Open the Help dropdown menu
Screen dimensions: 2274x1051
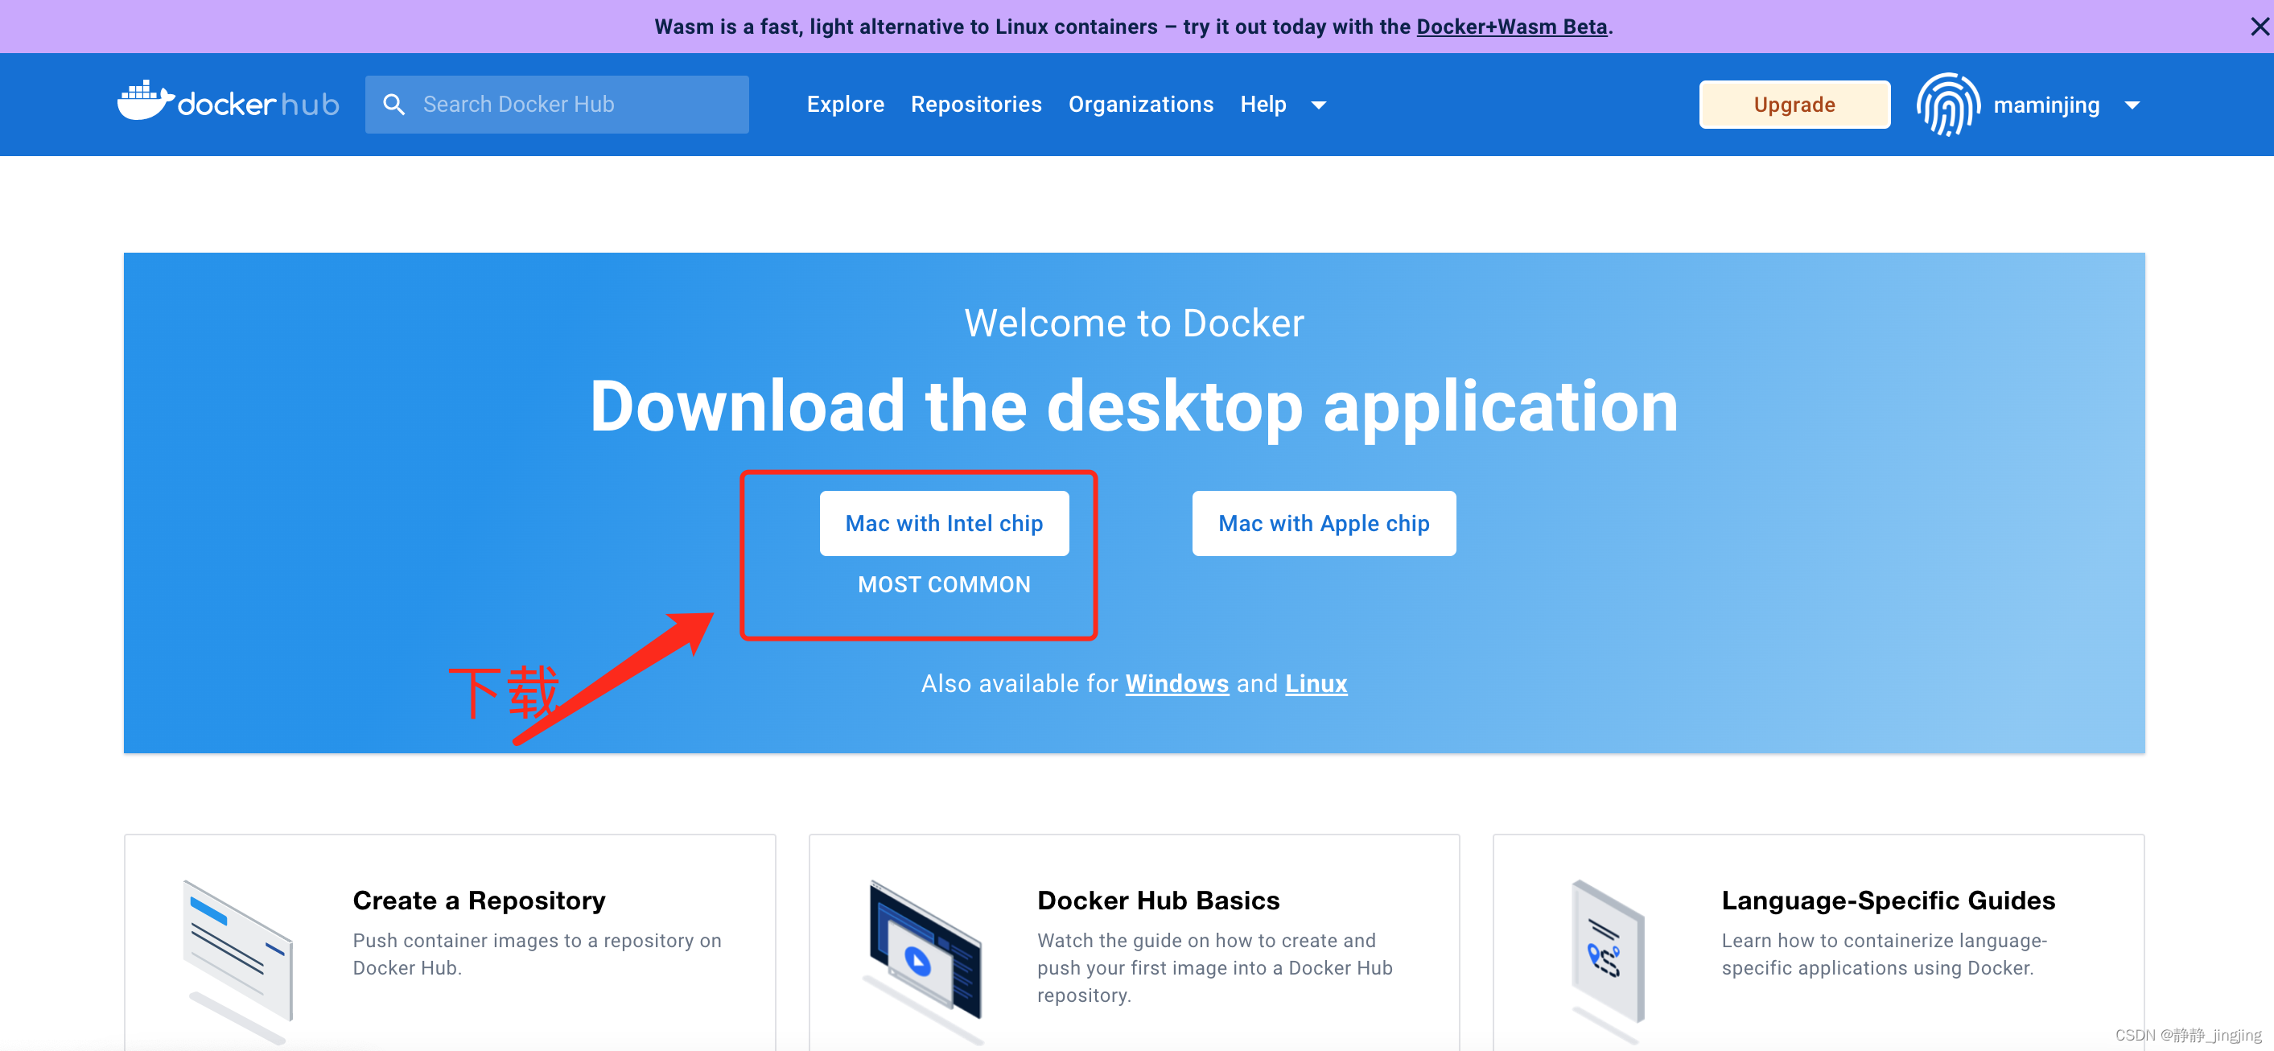point(1279,105)
